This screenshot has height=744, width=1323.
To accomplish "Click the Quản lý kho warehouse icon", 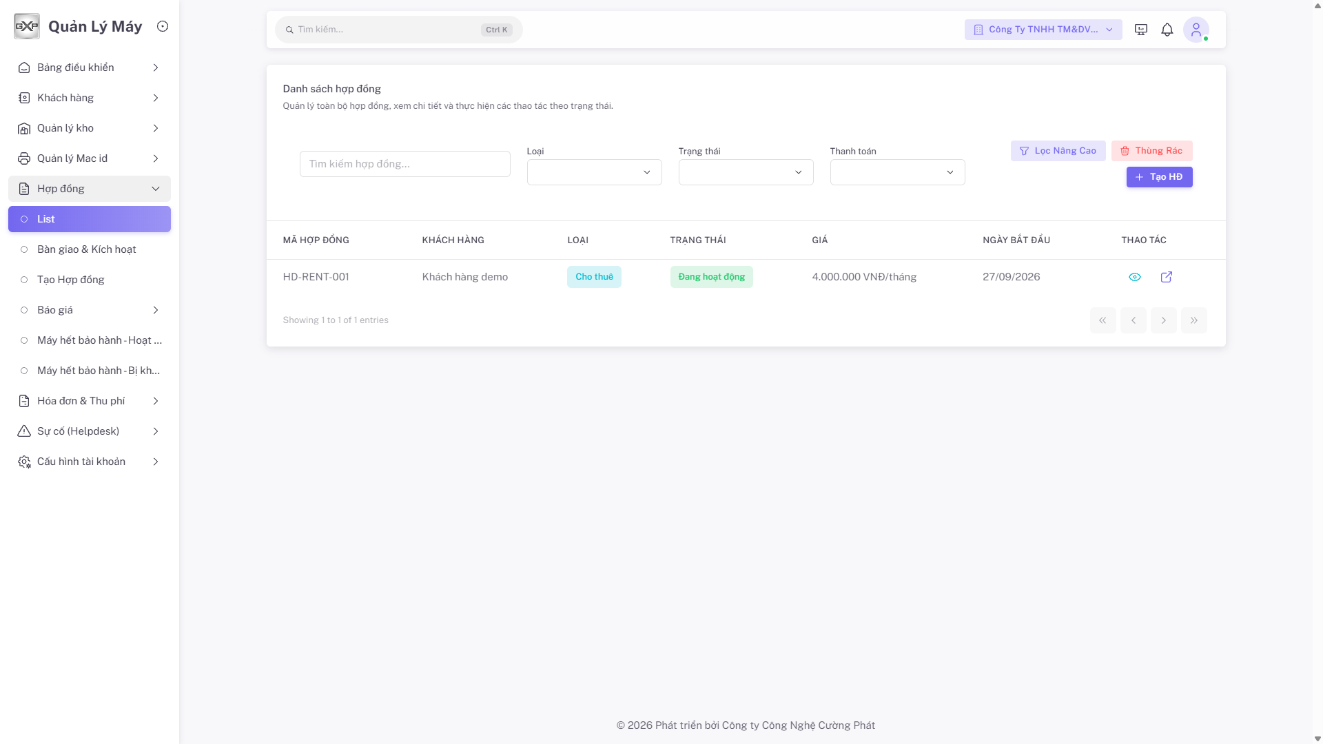I will [x=24, y=128].
